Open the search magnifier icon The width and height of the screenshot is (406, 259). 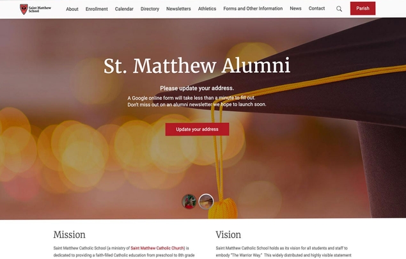339,9
